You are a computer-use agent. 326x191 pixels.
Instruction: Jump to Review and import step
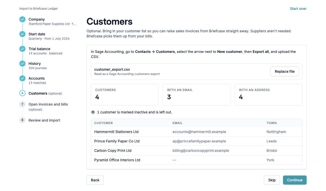click(x=44, y=120)
